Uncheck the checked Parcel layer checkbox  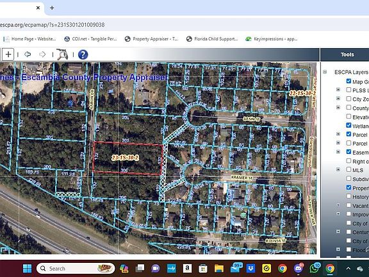[348, 134]
